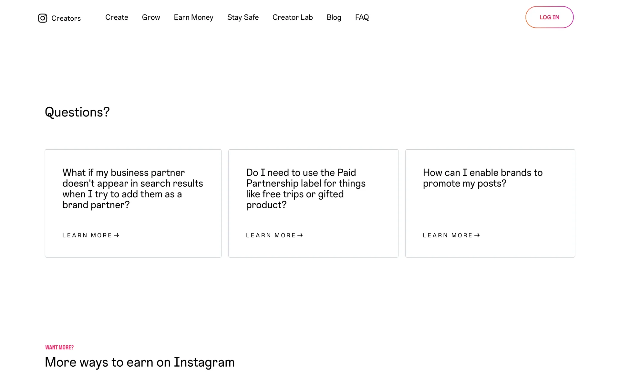Viewport: 620px width, 387px height.
Task: Open the Create menu item
Action: 117,17
